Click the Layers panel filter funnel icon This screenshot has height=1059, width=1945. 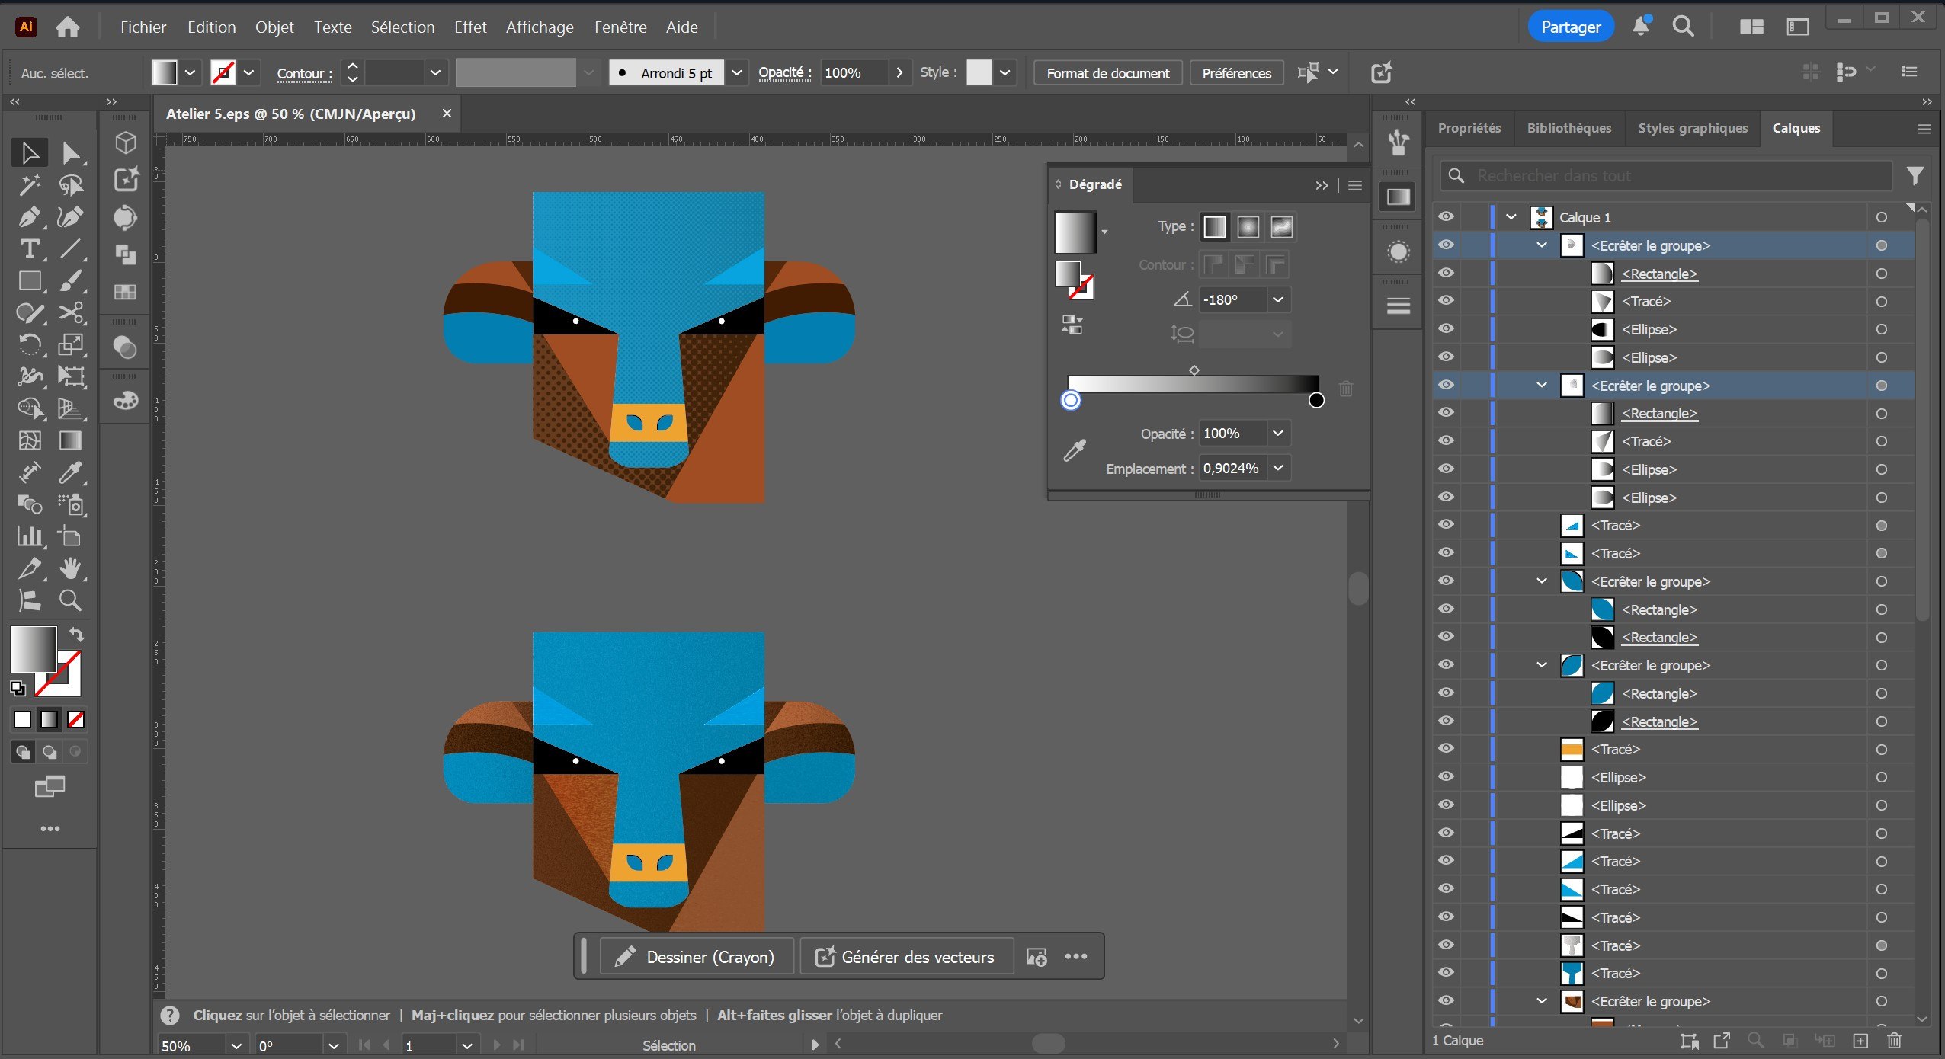1915,176
